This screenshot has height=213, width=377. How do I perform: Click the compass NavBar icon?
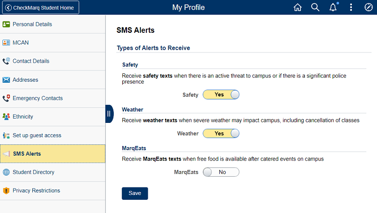click(x=369, y=7)
